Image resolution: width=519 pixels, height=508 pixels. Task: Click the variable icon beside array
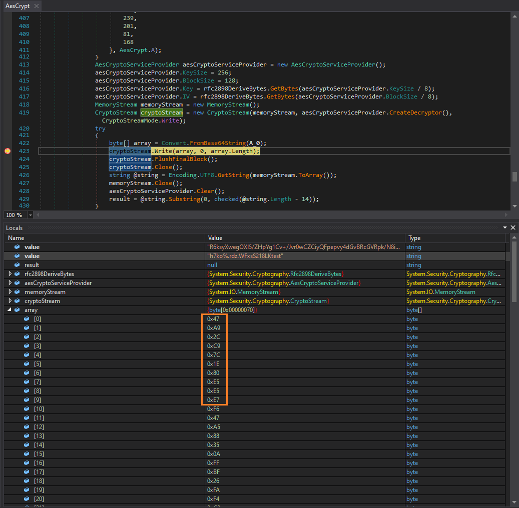click(x=17, y=310)
